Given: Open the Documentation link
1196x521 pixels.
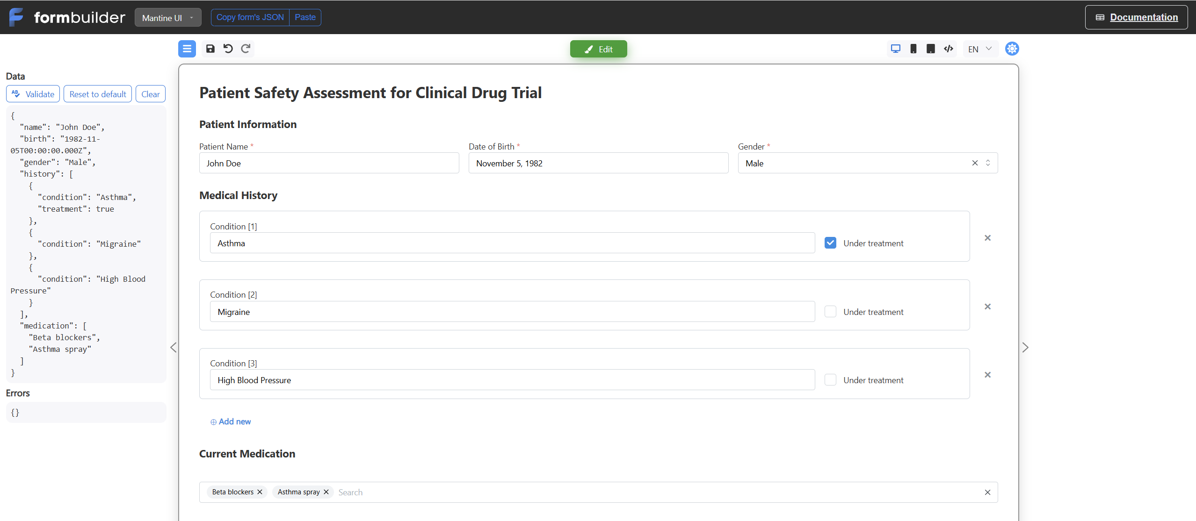Looking at the screenshot, I should tap(1137, 17).
